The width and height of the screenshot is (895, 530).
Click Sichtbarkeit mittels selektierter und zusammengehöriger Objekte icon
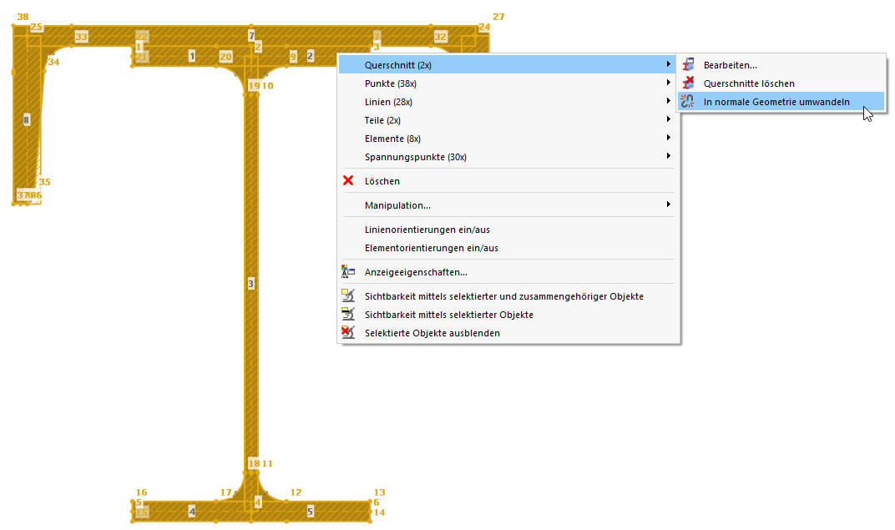click(348, 295)
